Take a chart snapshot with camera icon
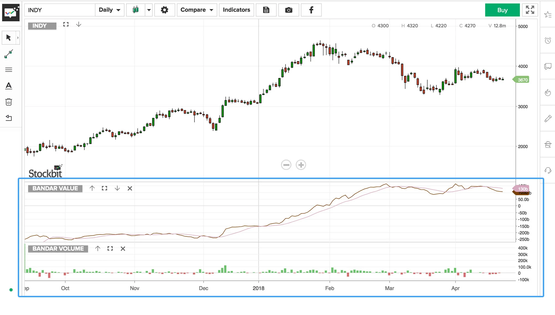The image size is (555, 315). click(x=289, y=10)
